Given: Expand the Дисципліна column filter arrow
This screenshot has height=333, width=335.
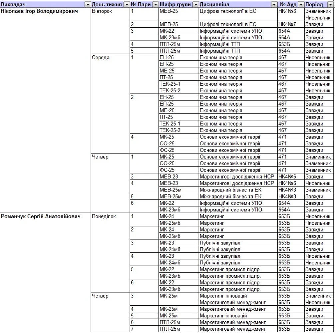Looking at the screenshot, I should click(x=274, y=5).
